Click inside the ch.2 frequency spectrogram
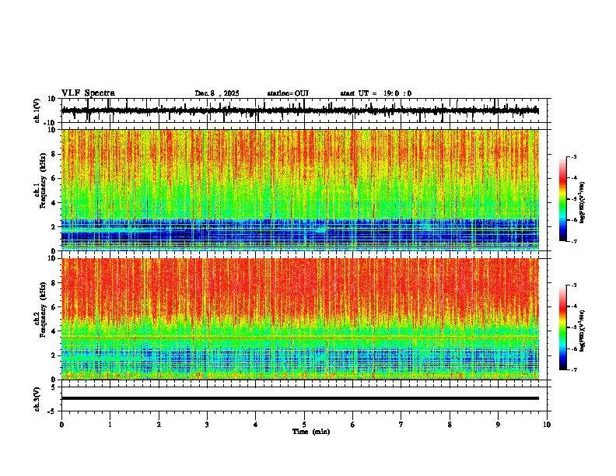This screenshot has width=616, height=476. pyautogui.click(x=299, y=319)
